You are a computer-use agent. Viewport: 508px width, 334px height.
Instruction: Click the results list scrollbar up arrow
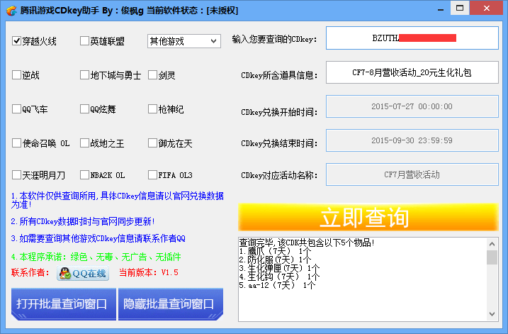coord(492,244)
